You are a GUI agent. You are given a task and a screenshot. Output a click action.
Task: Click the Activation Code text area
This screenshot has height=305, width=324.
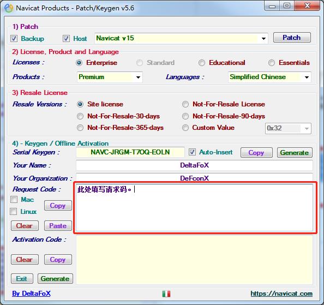click(x=194, y=260)
